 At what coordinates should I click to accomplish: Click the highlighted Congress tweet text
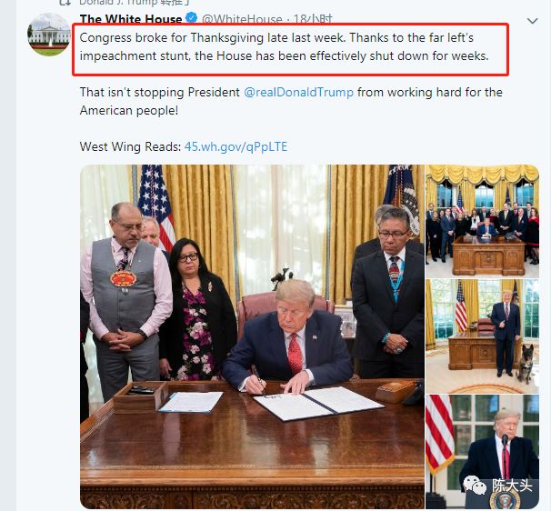click(284, 46)
